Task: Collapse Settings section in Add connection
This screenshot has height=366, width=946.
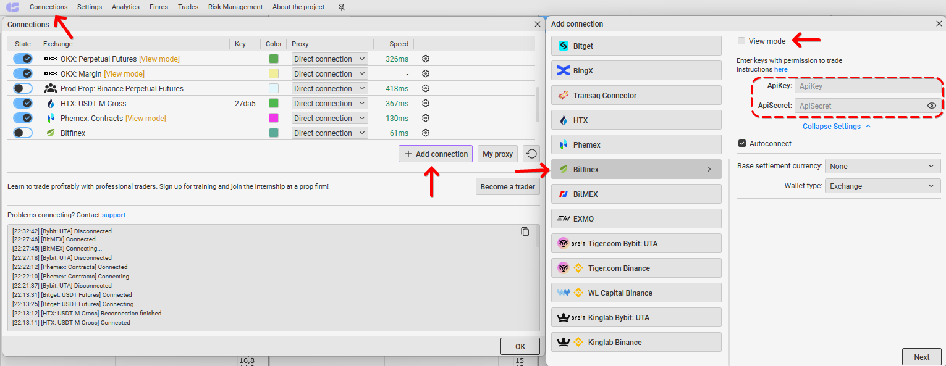Action: pos(837,127)
